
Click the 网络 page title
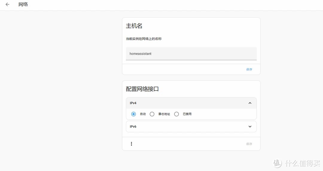click(23, 4)
